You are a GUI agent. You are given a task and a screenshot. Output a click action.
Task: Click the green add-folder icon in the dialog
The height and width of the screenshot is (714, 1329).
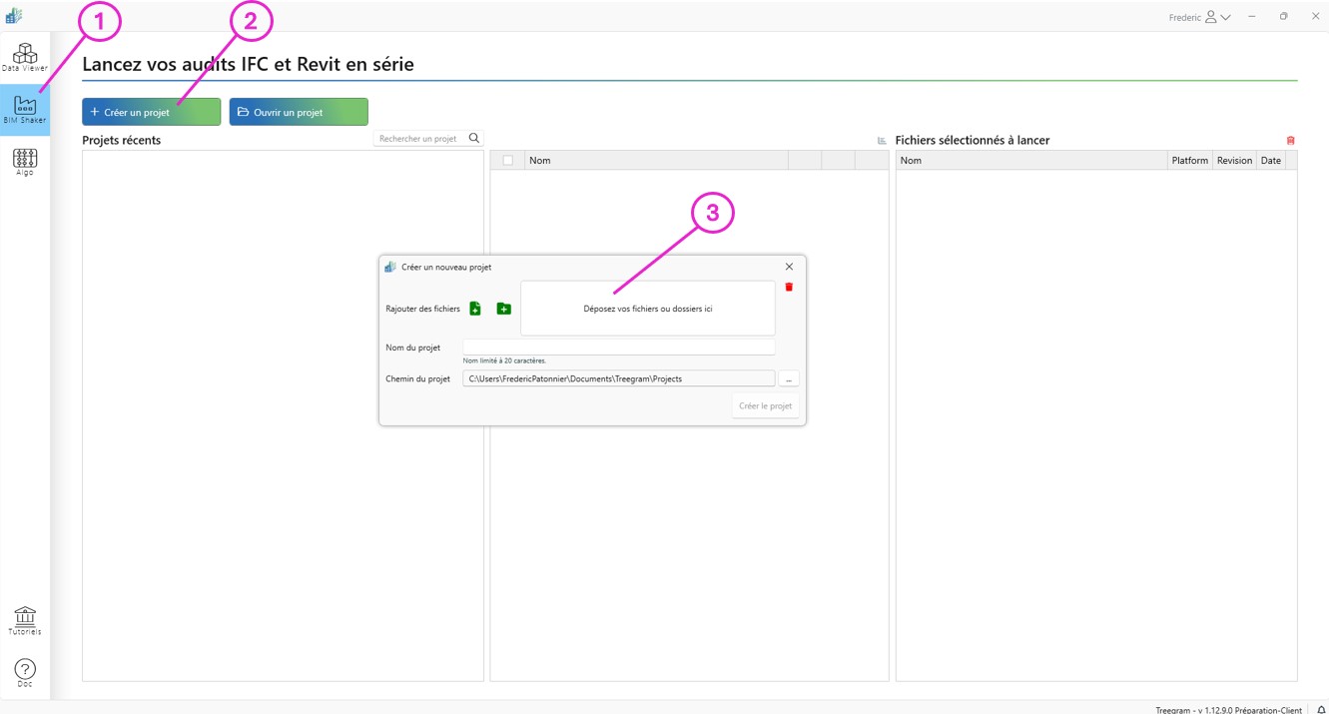pos(504,309)
